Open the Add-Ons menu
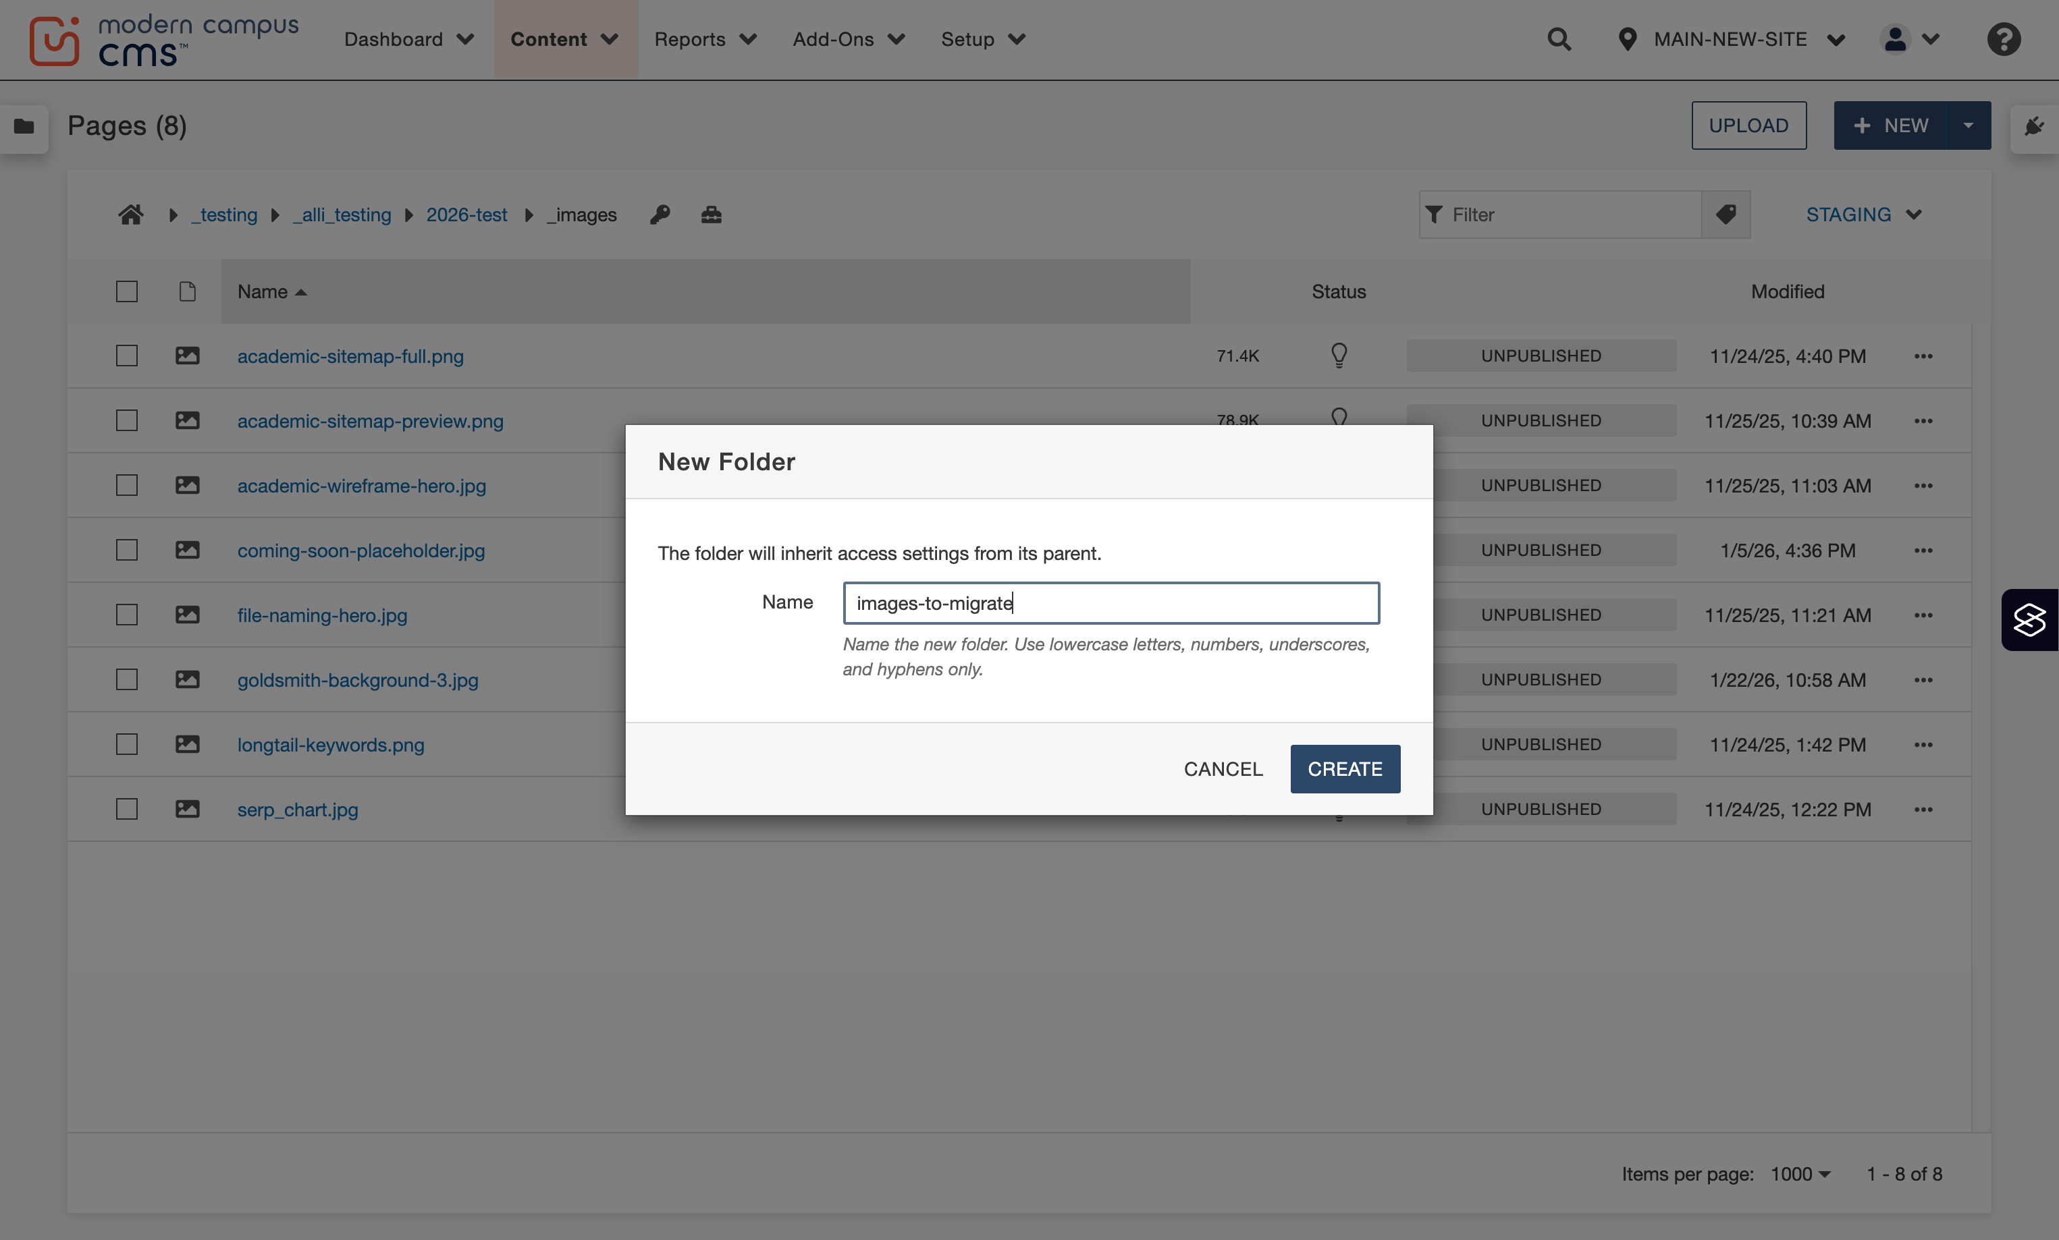This screenshot has width=2059, height=1240. click(x=849, y=39)
